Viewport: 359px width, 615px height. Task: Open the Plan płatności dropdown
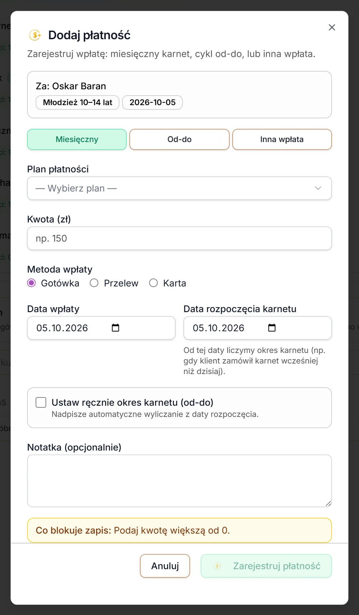pyautogui.click(x=179, y=188)
